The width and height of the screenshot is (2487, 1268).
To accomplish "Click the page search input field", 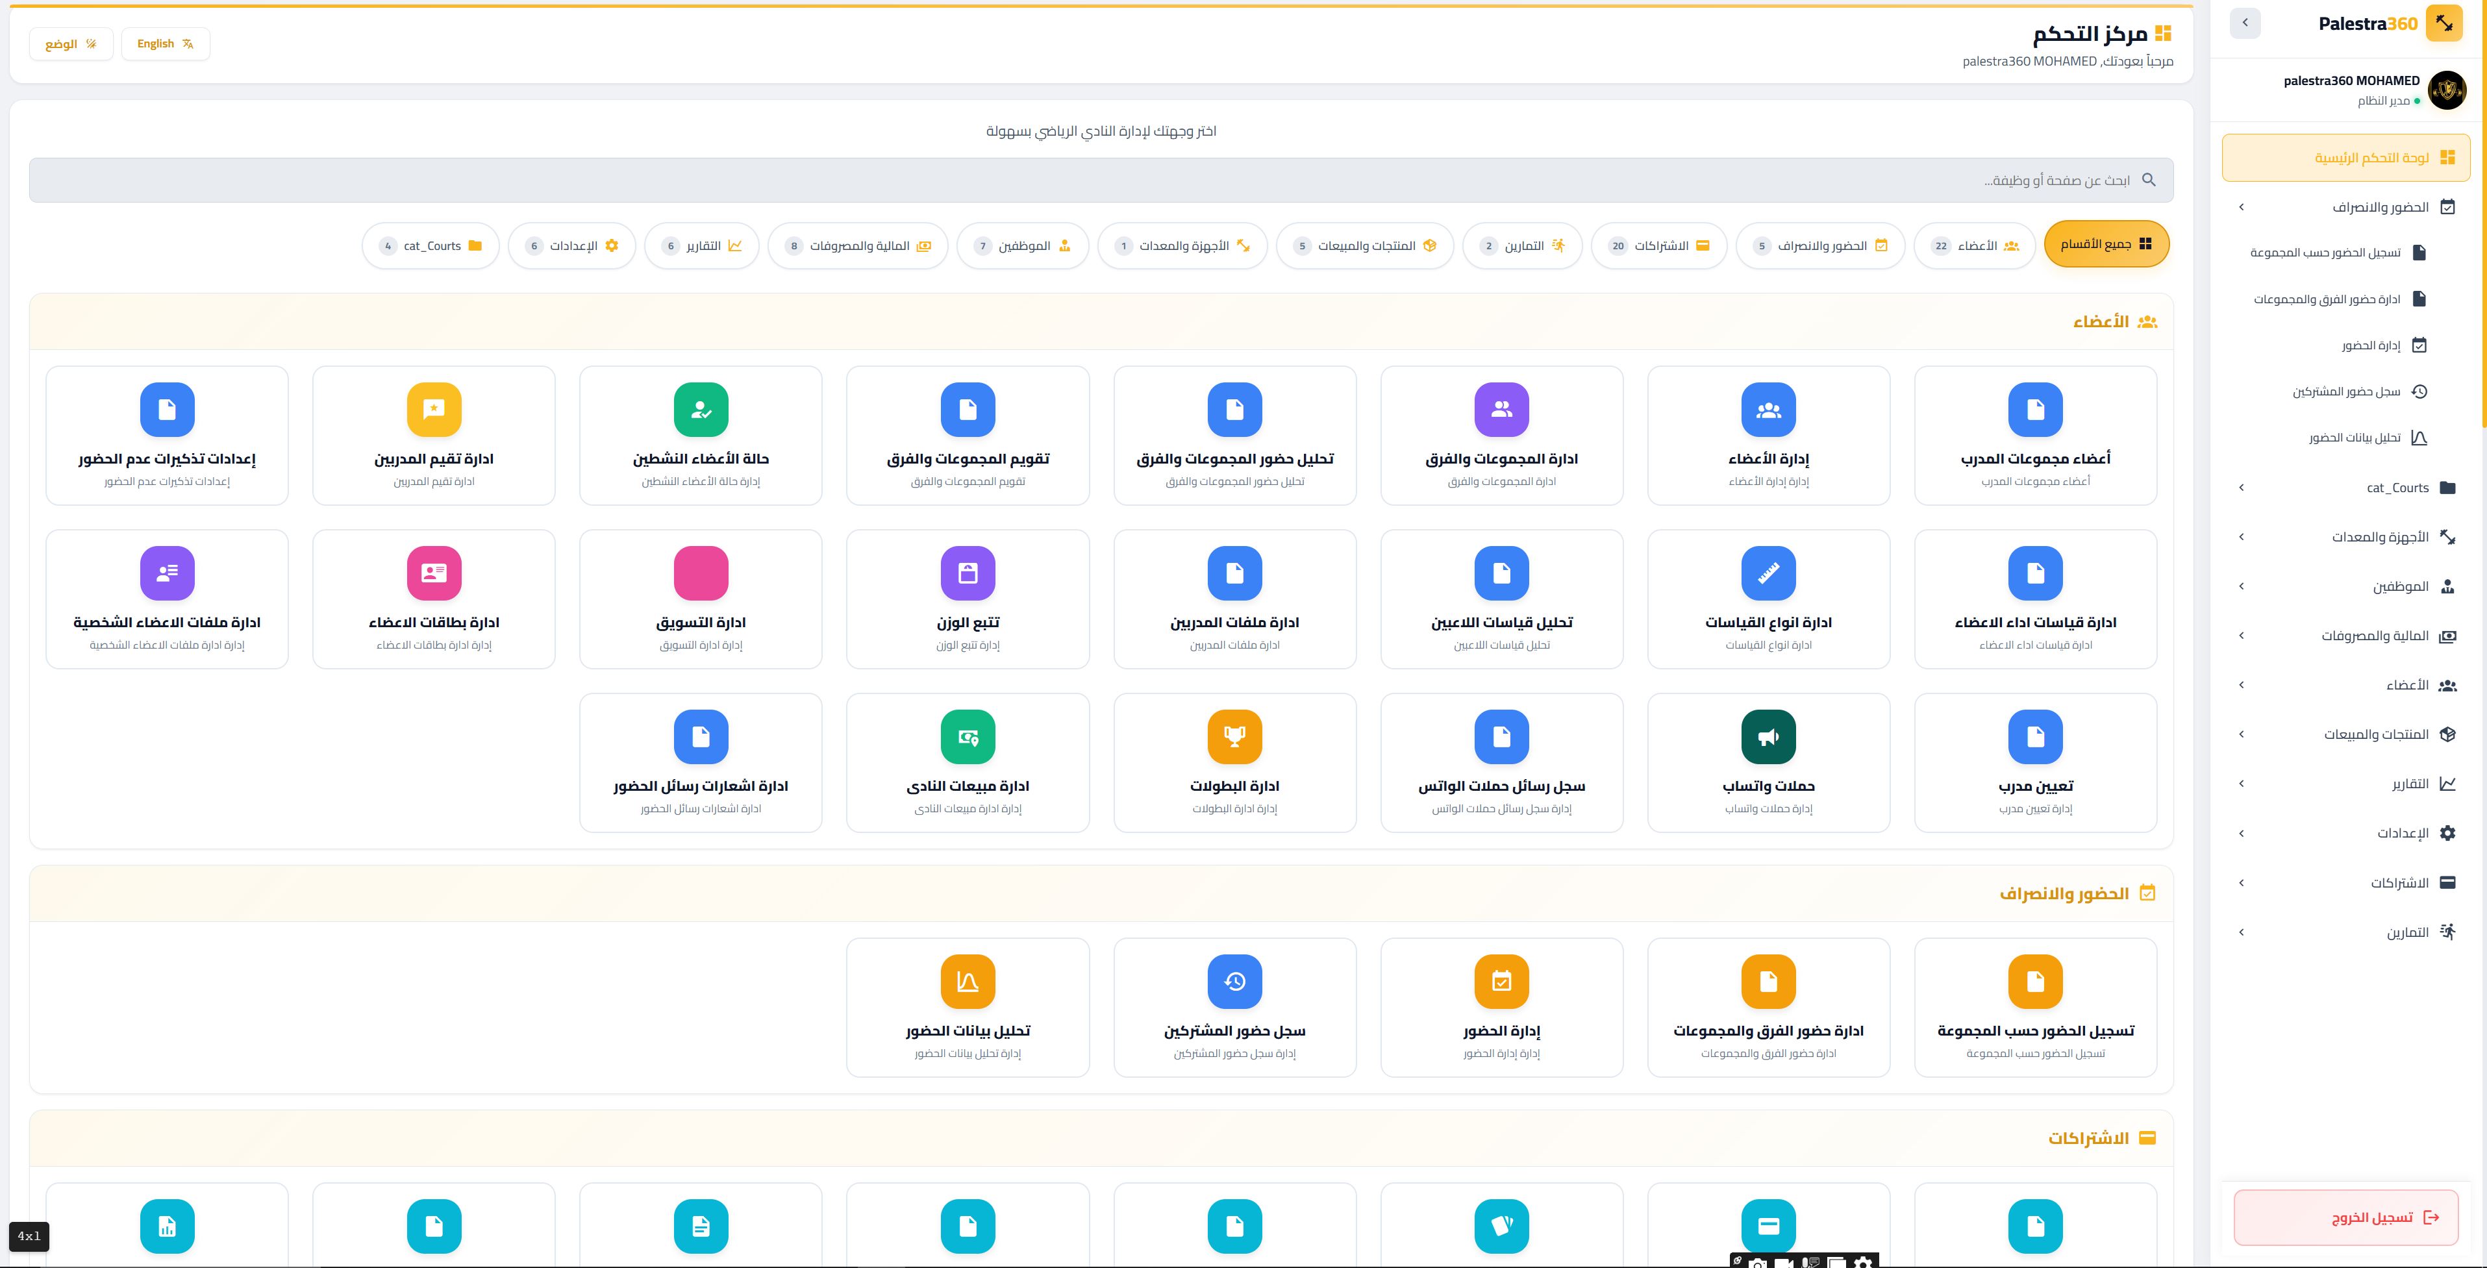I will (1101, 179).
